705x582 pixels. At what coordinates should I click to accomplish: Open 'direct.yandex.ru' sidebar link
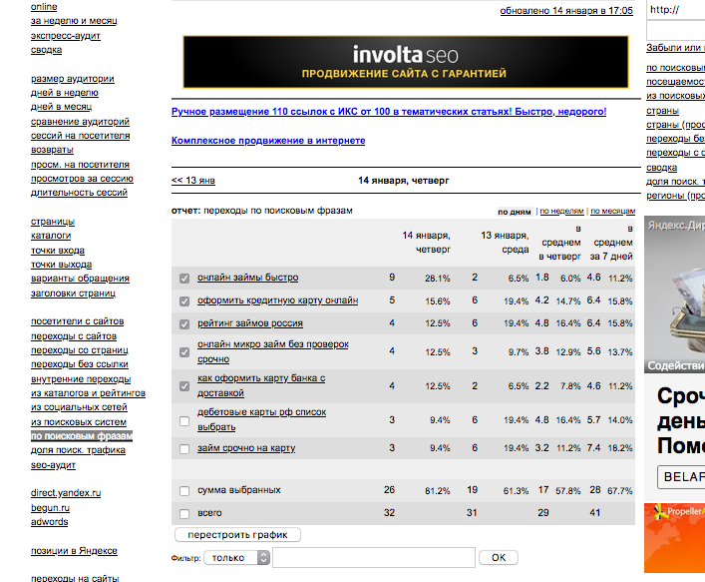[x=66, y=493]
